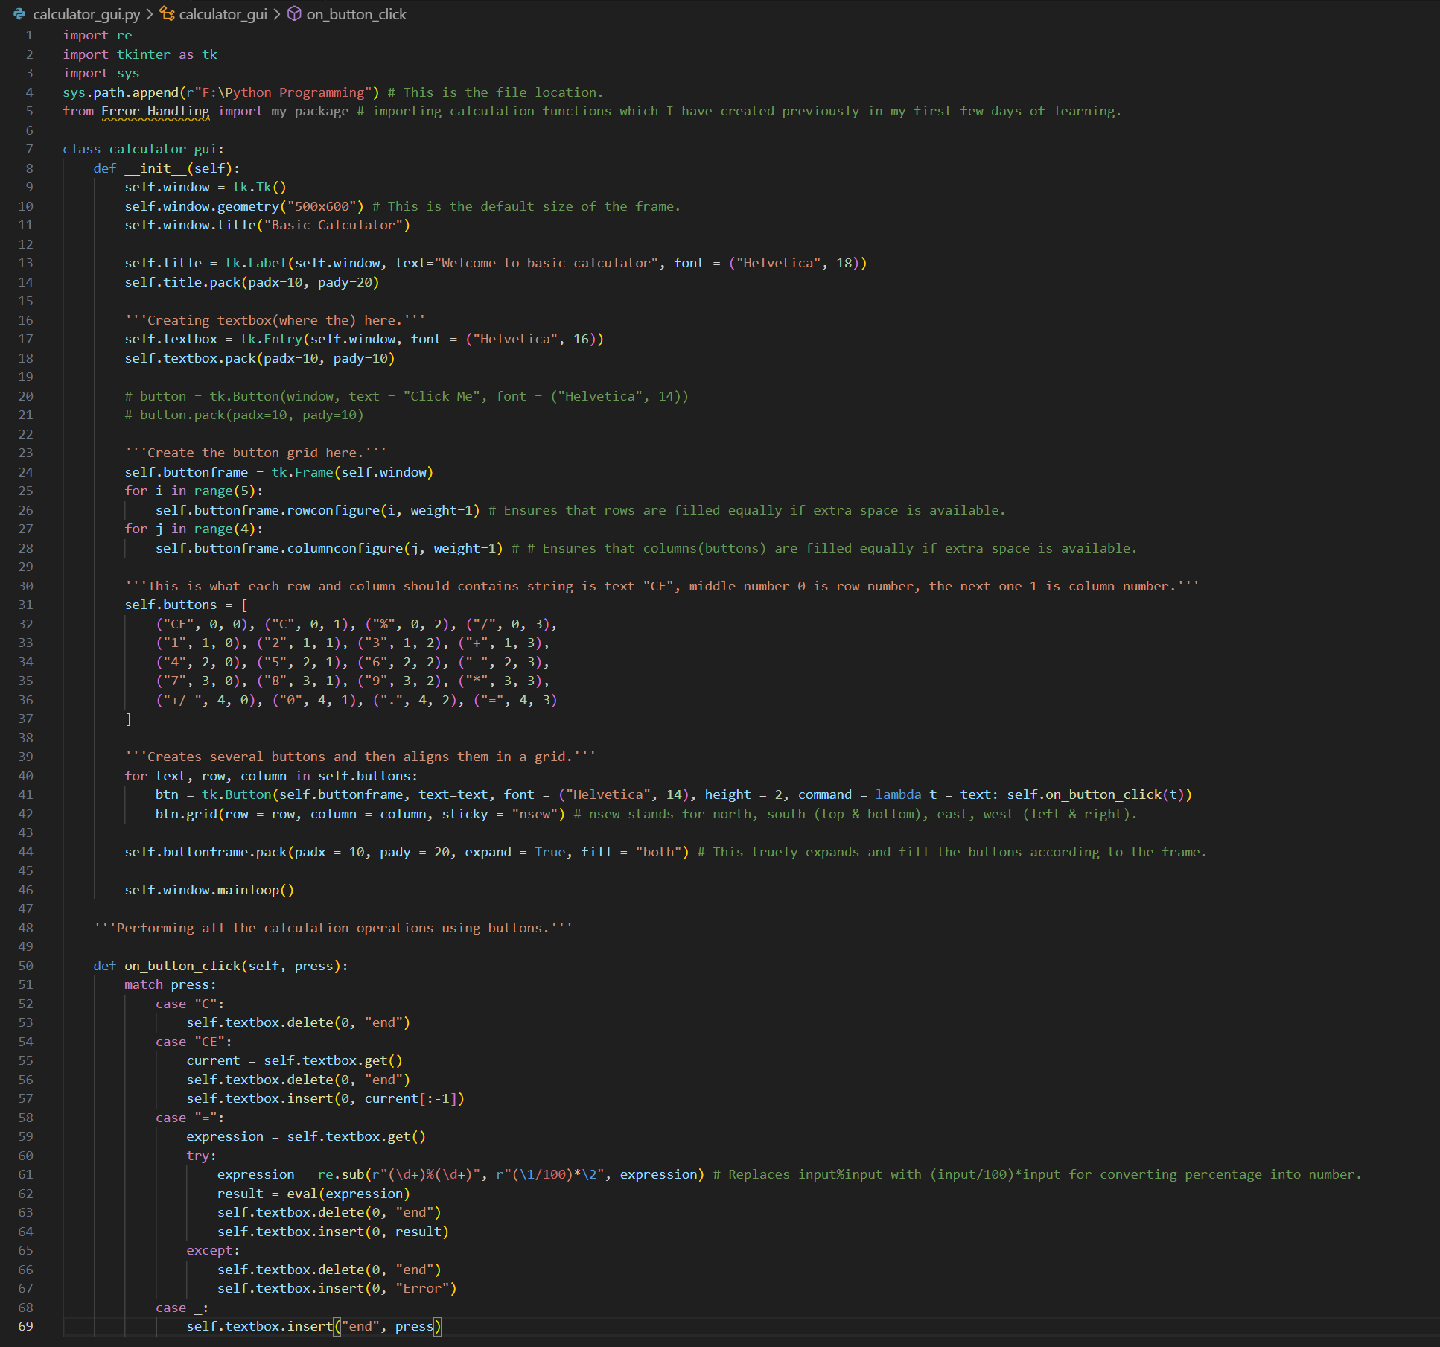The image size is (1440, 1347).
Task: Open the calculator_gui class breadcrumb
Action: (x=223, y=14)
